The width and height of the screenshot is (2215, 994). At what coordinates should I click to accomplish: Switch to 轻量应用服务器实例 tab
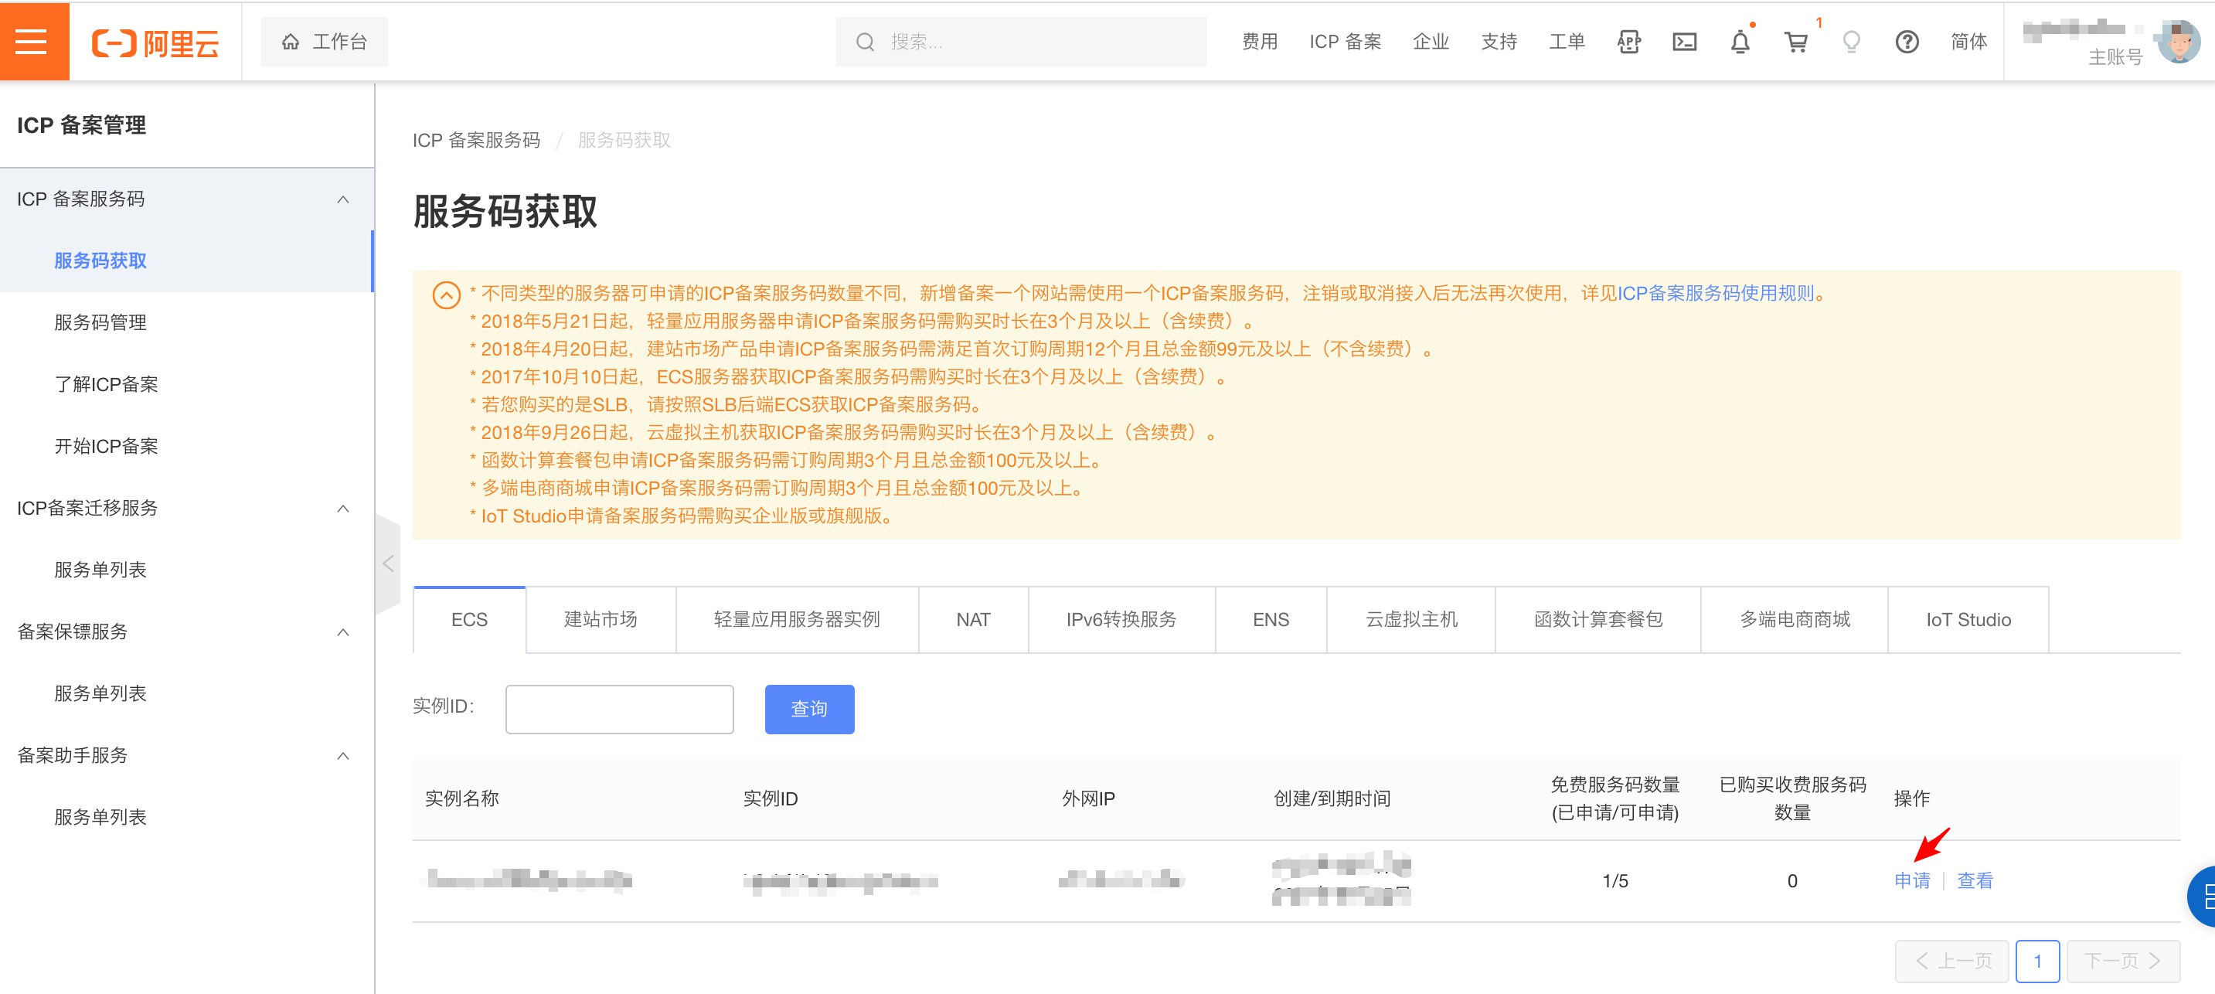tap(797, 619)
